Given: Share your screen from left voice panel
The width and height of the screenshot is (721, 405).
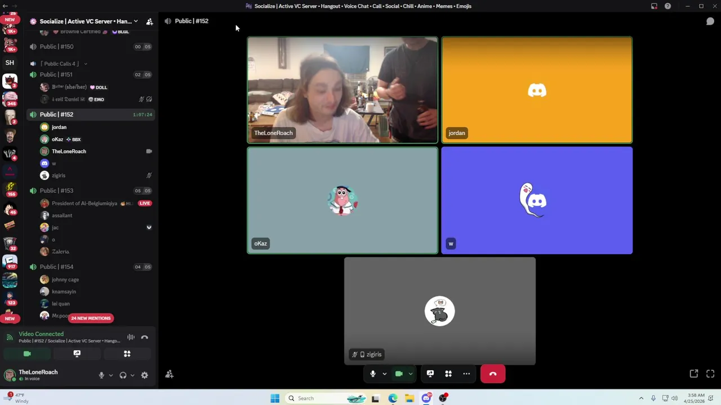Looking at the screenshot, I should pyautogui.click(x=77, y=354).
